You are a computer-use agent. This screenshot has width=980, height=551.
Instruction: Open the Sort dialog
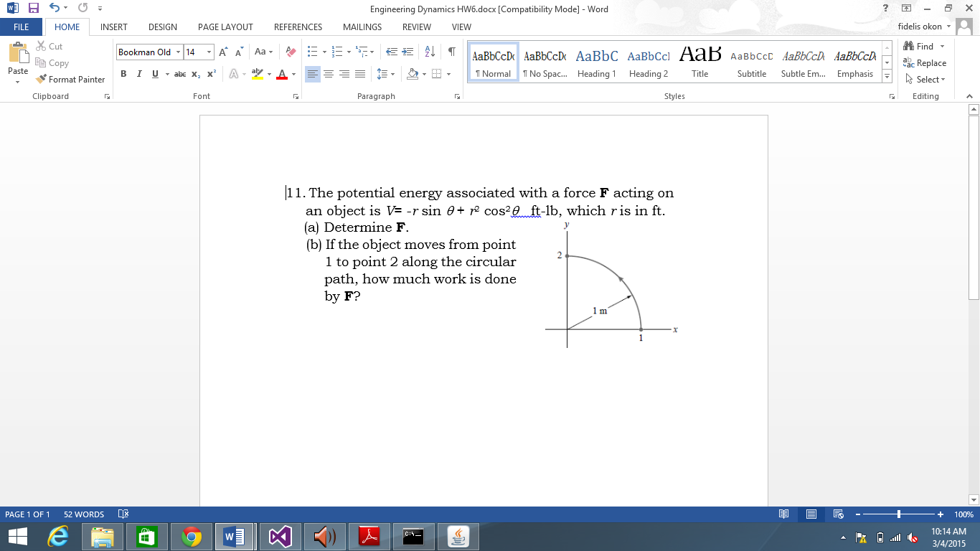(431, 51)
